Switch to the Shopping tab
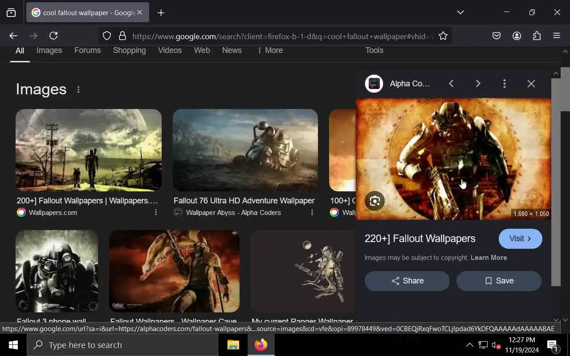 (129, 51)
